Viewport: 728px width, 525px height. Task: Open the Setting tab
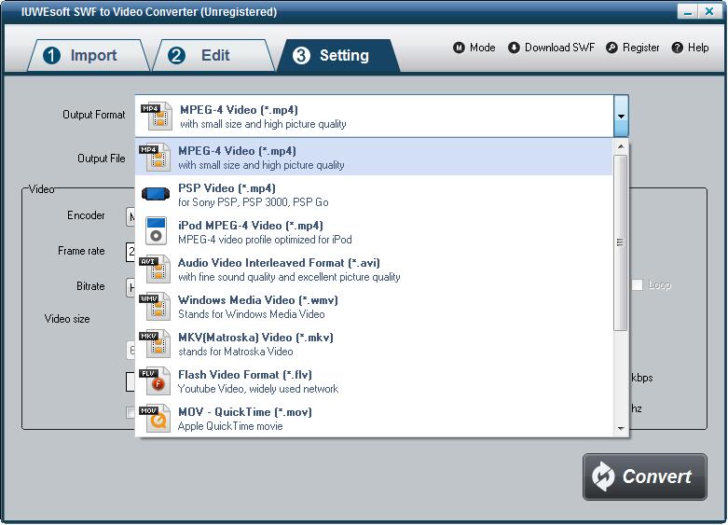(x=338, y=55)
